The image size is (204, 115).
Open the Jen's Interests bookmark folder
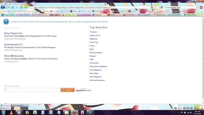[x=17, y=11]
